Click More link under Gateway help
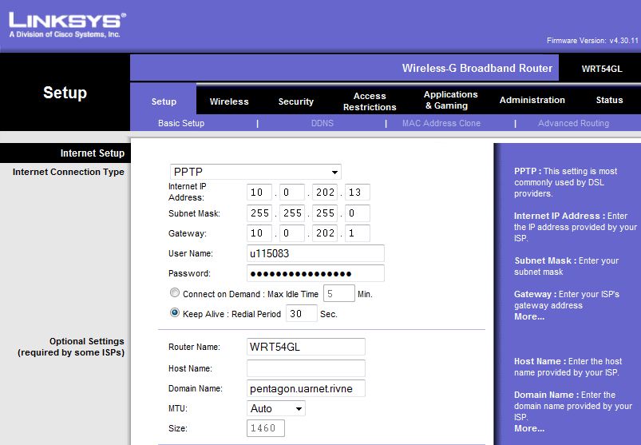Screen dimensions: 641x445 pyautogui.click(x=529, y=316)
